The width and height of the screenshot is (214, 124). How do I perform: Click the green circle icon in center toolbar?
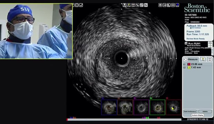129,5
